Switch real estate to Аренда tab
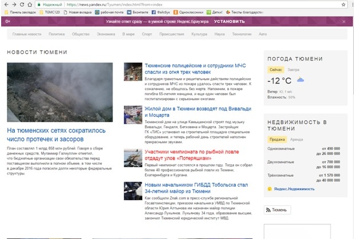354x239 pixels. 296,139
